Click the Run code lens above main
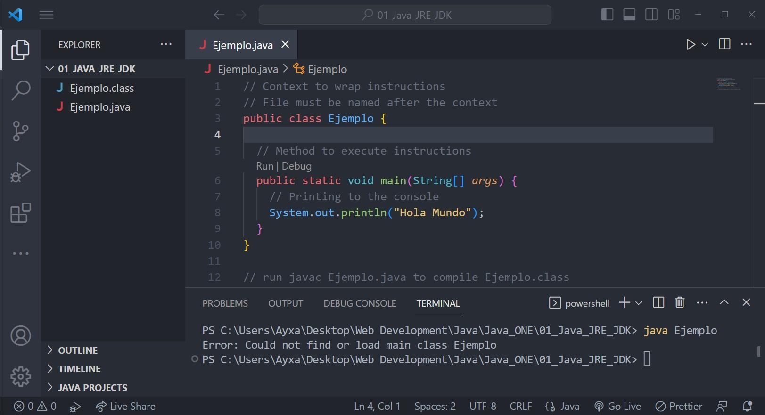This screenshot has width=765, height=415. 264,166
